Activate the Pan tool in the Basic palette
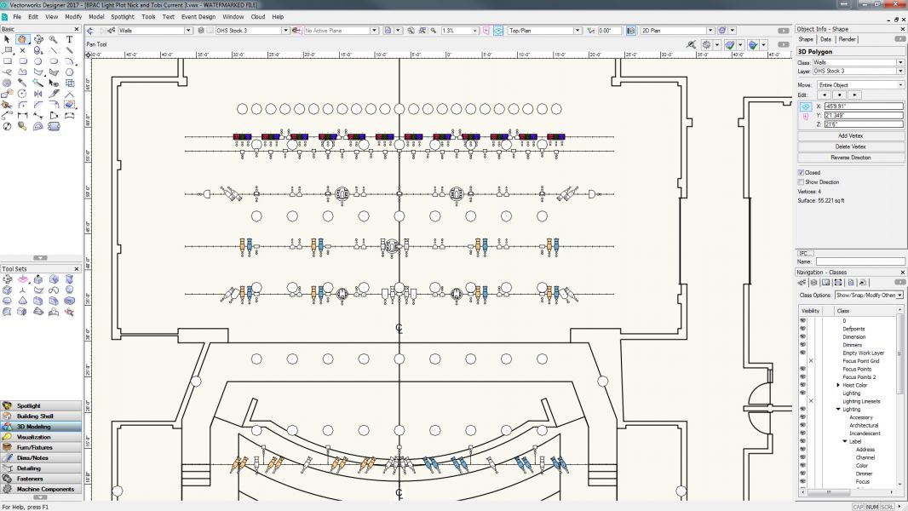 click(x=23, y=39)
